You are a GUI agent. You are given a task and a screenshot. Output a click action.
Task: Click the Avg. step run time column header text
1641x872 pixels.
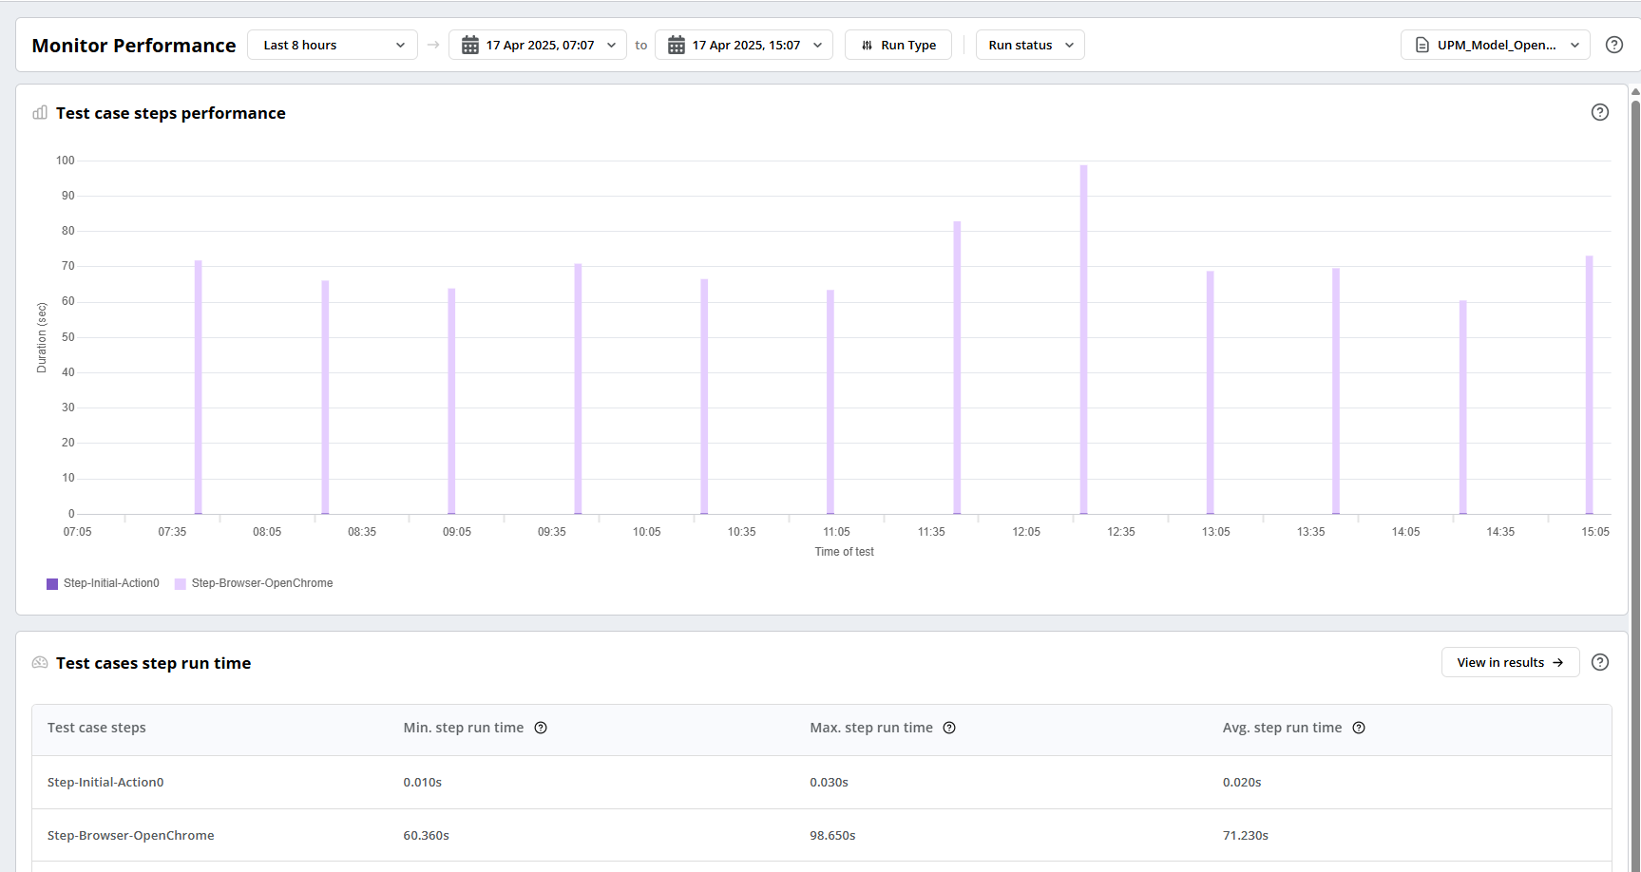[1282, 728]
